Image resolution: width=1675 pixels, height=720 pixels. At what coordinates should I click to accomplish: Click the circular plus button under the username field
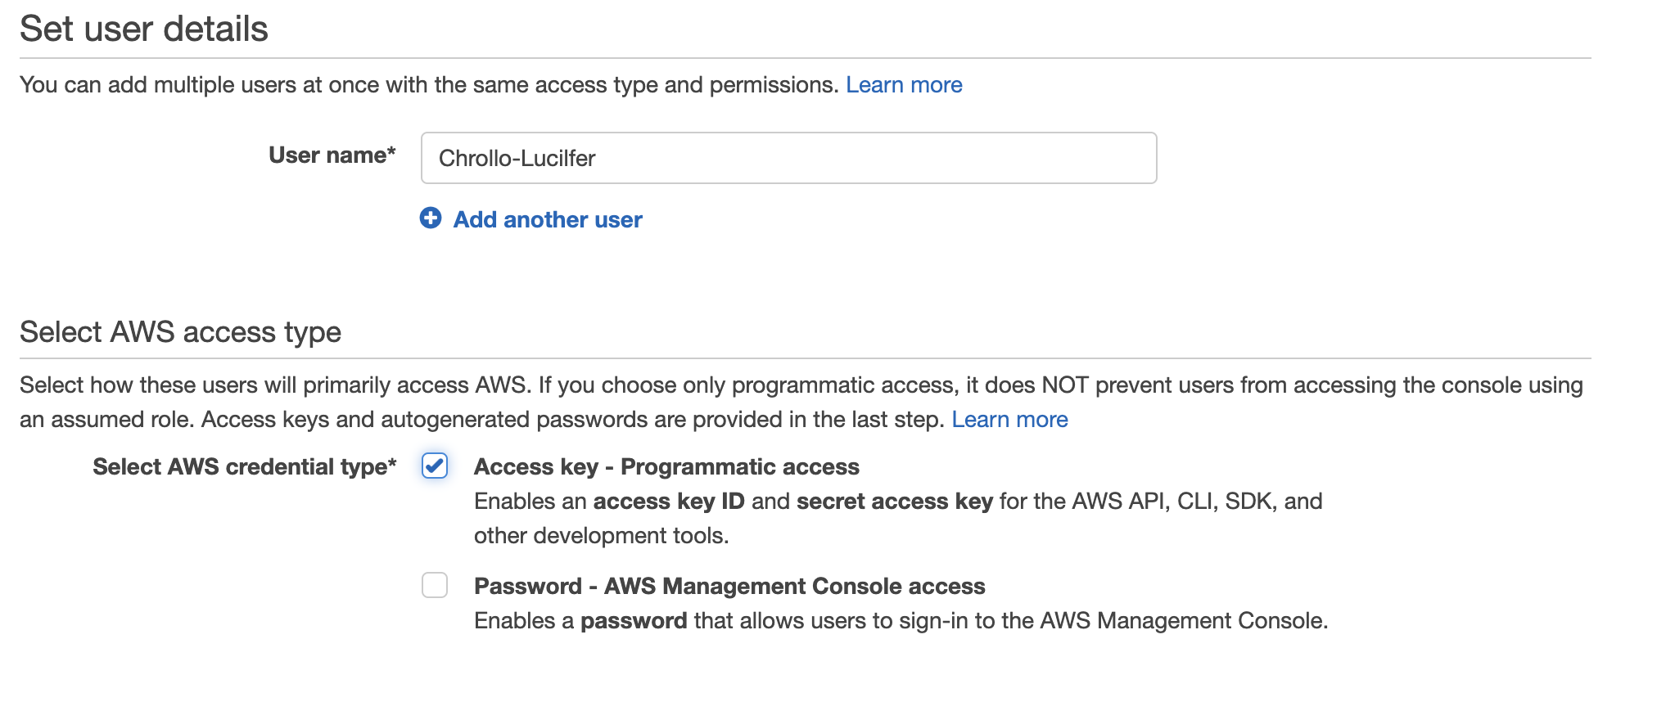[431, 219]
